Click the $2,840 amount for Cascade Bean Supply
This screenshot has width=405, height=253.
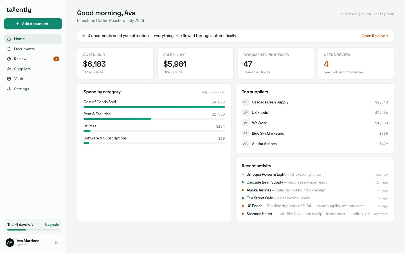pos(381,102)
